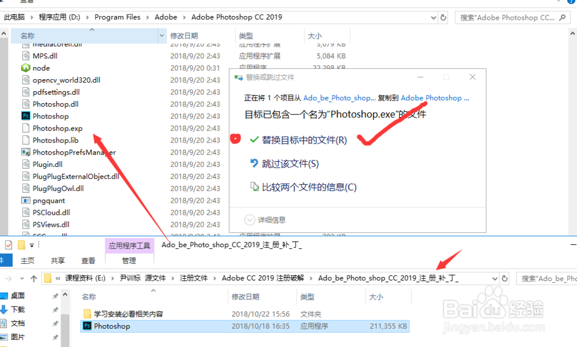Click 注册文件 in the bottom breadcrumb path
This screenshot has height=347, width=577.
click(193, 278)
